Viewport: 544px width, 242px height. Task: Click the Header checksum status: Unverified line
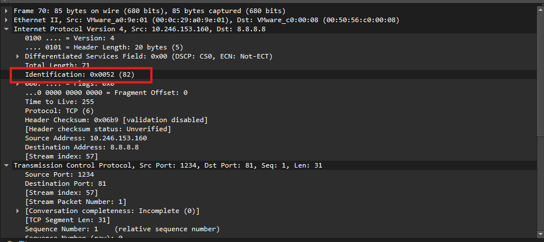98,129
